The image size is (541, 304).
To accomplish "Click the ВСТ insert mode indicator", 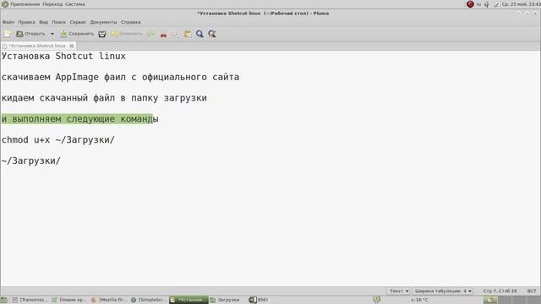I will tap(532, 291).
